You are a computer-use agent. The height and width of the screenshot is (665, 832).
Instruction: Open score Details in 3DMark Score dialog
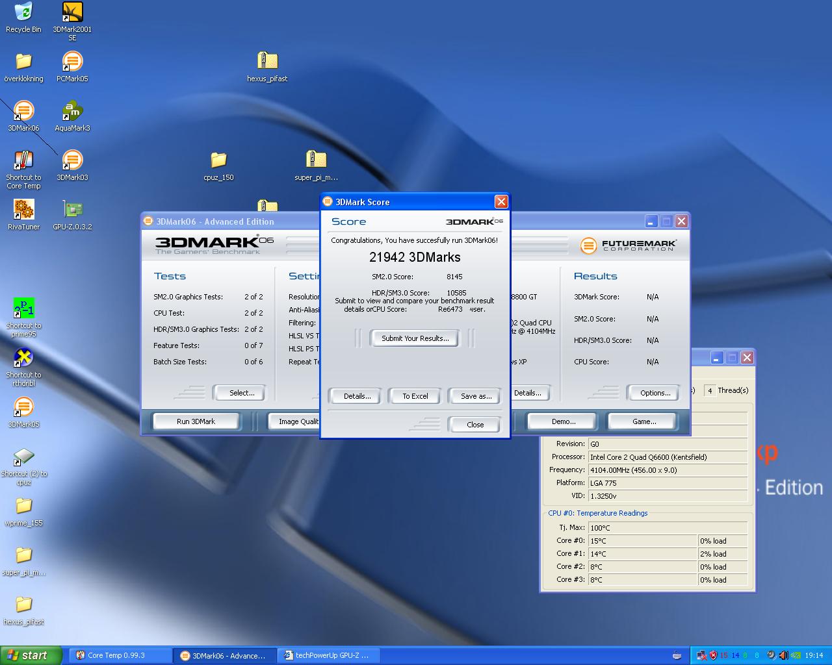[x=357, y=396]
